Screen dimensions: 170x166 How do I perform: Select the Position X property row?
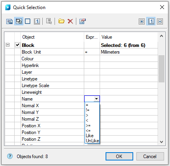(81, 126)
